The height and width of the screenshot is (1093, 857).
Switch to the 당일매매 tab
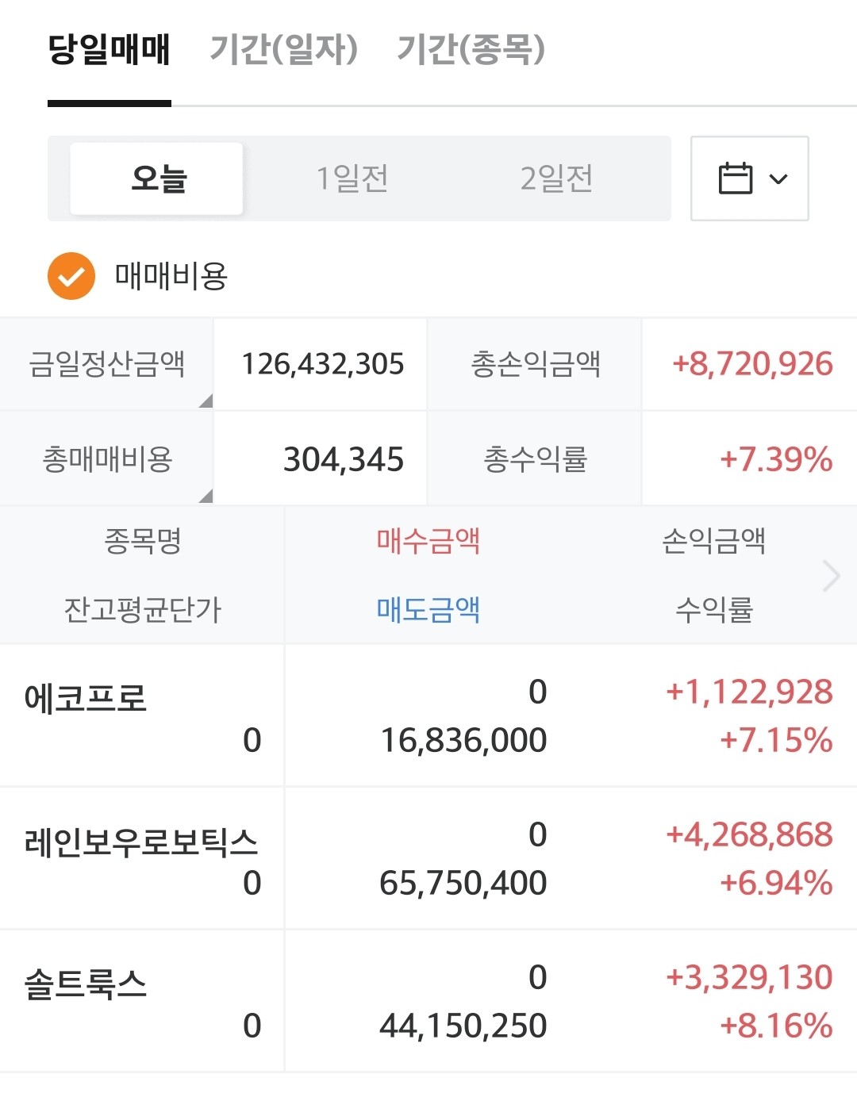(x=110, y=49)
